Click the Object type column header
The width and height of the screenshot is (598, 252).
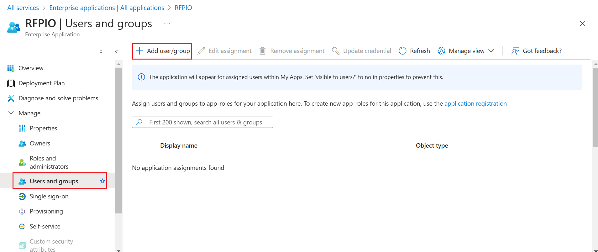[x=432, y=145]
